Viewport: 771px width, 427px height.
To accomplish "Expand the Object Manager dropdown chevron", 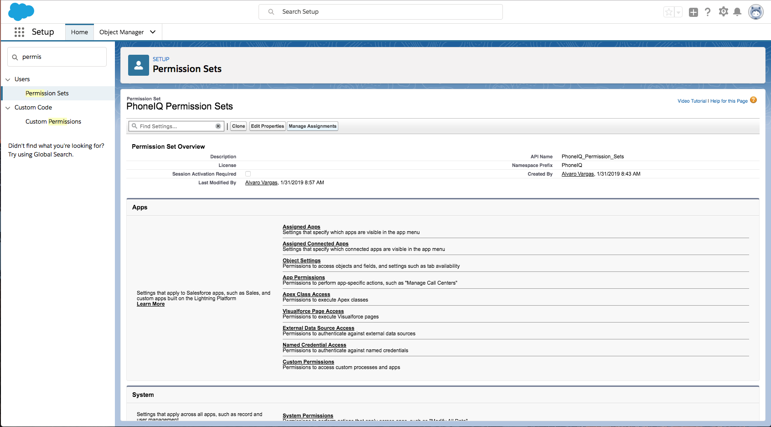I will tap(153, 32).
